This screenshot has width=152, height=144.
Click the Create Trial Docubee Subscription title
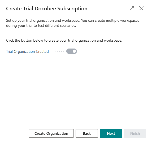click(47, 9)
